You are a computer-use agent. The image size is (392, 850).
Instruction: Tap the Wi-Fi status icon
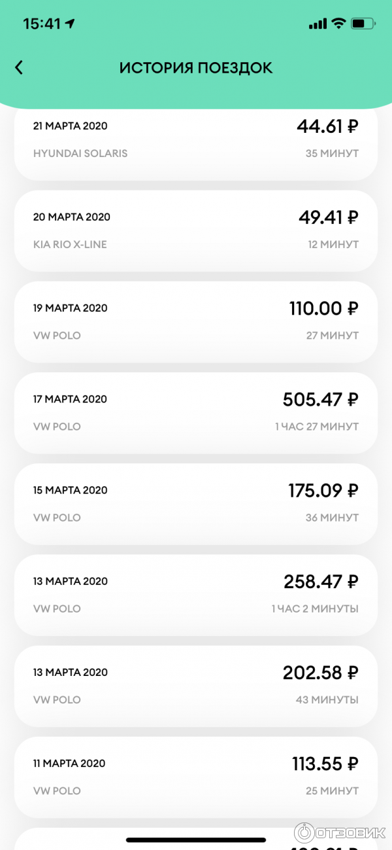338,24
